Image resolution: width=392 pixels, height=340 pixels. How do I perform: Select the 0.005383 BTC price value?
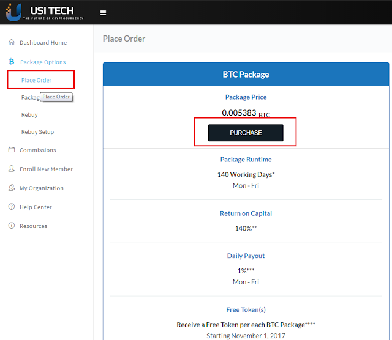pyautogui.click(x=246, y=113)
